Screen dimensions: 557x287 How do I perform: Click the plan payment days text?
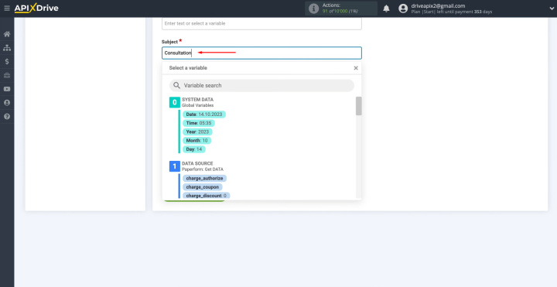452,12
